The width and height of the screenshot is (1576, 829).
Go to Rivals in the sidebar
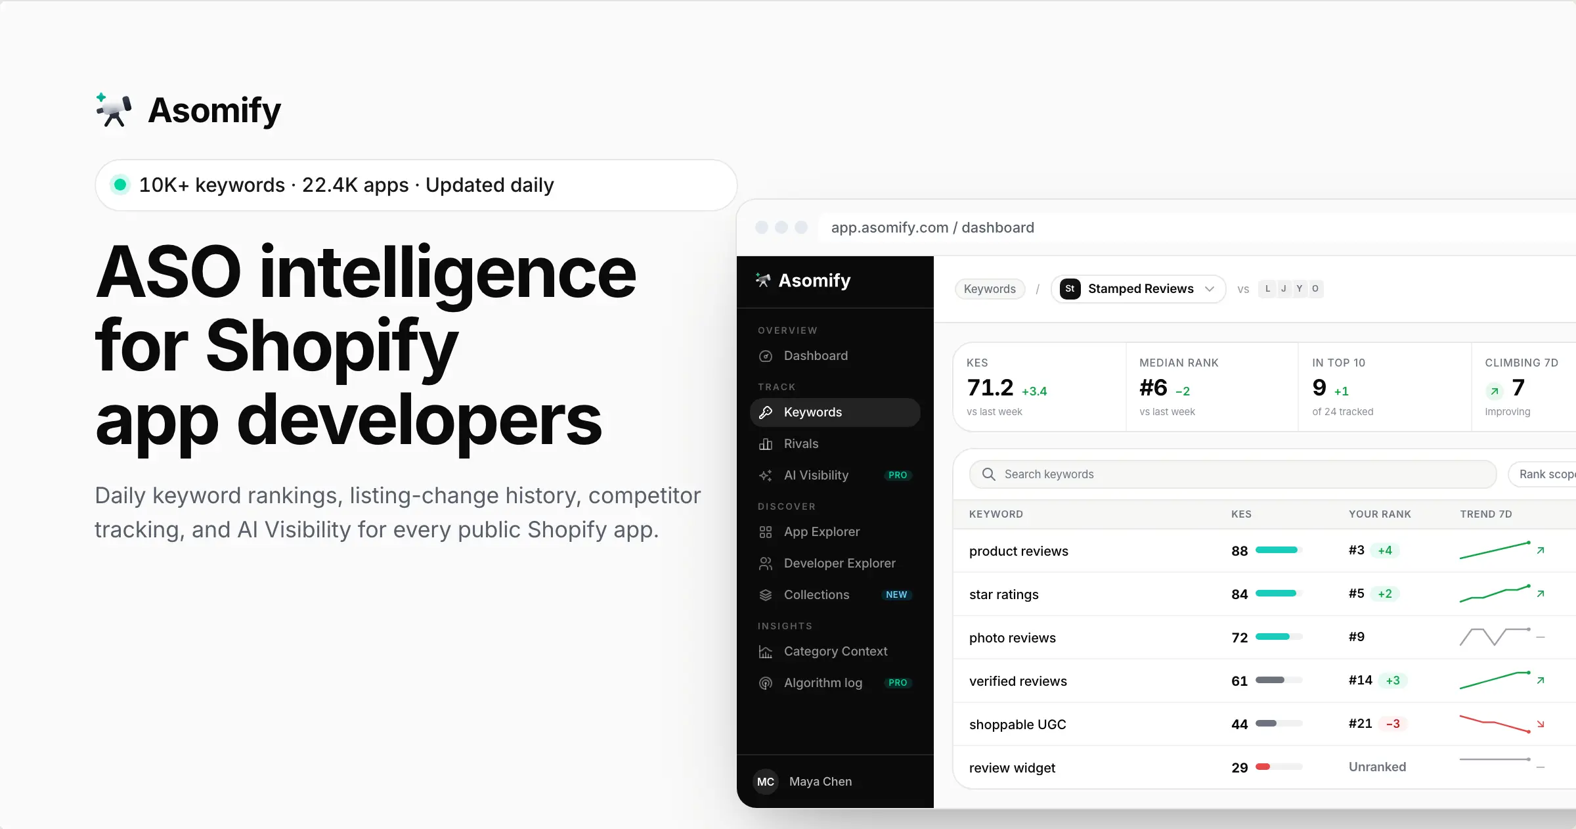835,444
